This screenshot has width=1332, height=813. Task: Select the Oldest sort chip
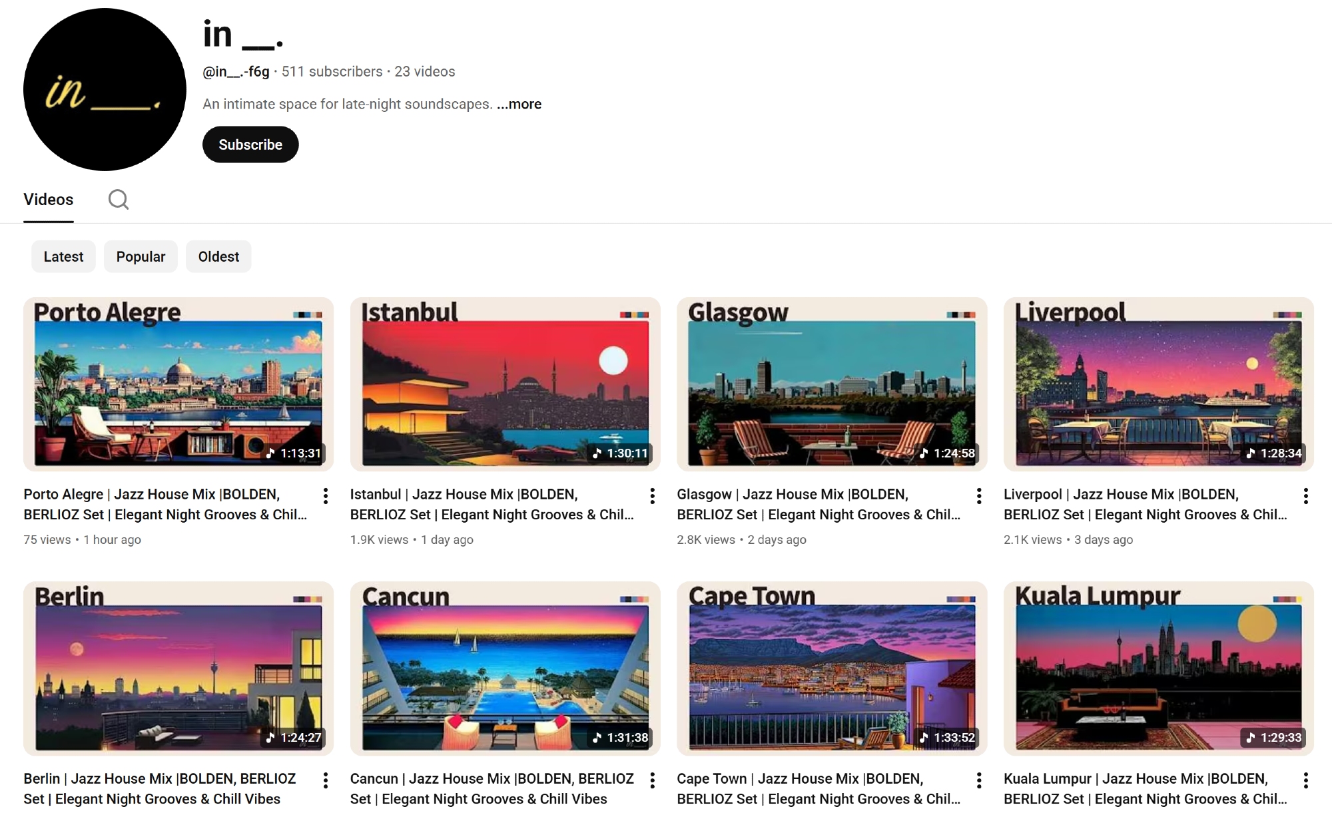click(218, 256)
